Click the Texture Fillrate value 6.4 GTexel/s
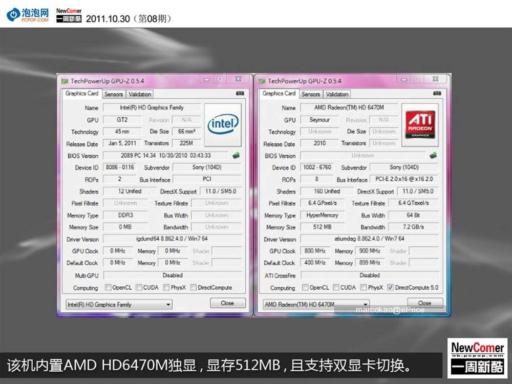The height and width of the screenshot is (384, 512). click(x=413, y=203)
